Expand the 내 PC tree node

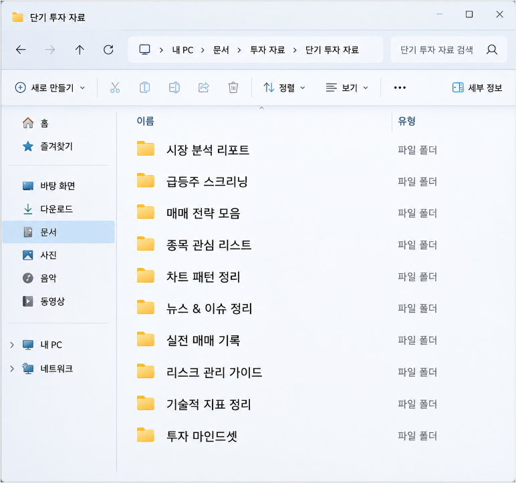[x=12, y=345]
